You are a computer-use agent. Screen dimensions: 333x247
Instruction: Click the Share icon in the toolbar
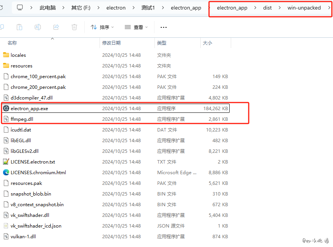(x=56, y=27)
